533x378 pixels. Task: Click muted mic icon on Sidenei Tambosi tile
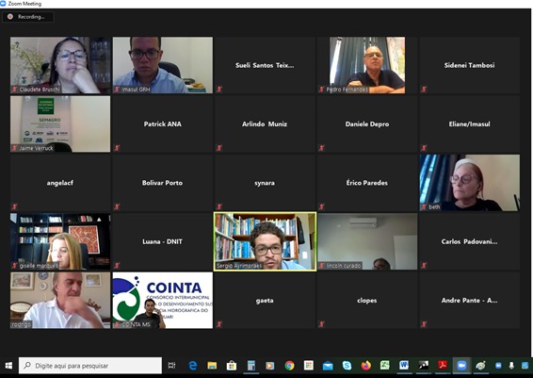click(424, 90)
